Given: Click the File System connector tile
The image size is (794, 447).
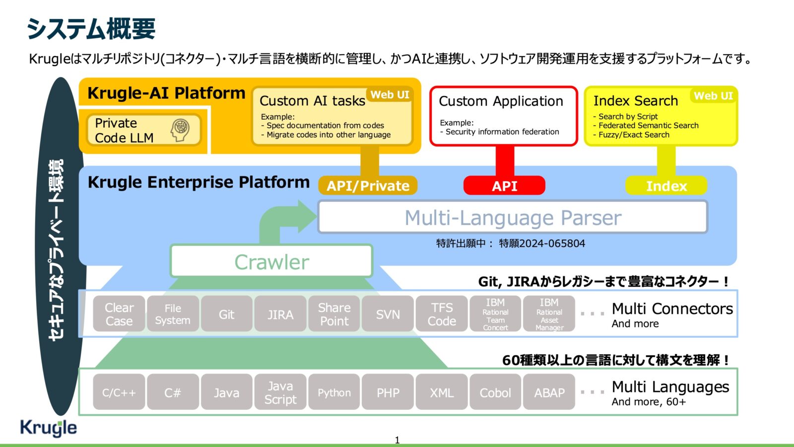Looking at the screenshot, I should point(173,314).
